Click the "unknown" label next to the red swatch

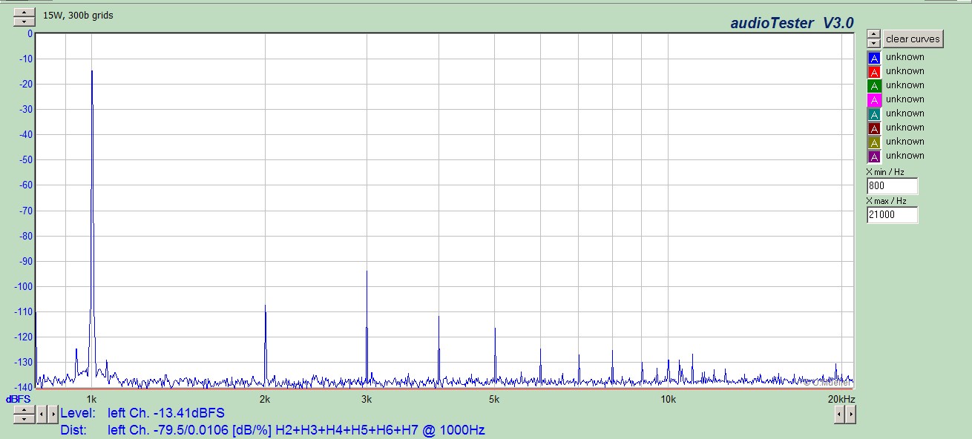pyautogui.click(x=905, y=71)
